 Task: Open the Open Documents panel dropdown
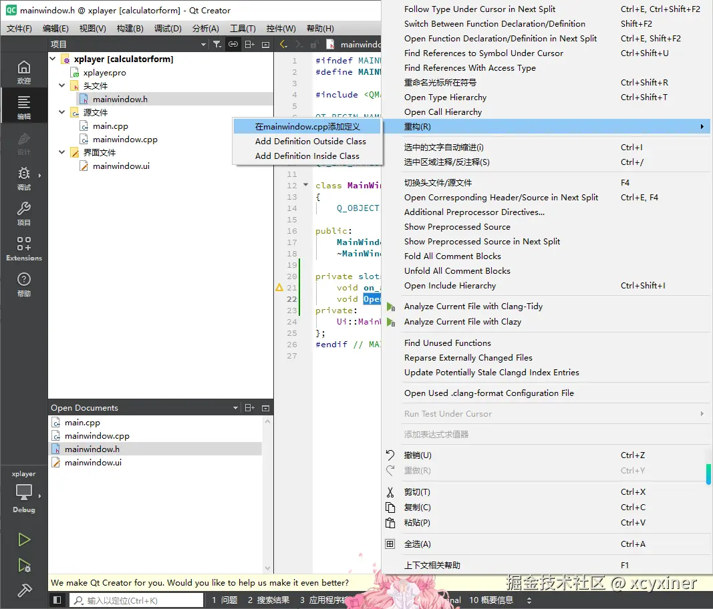coord(235,407)
